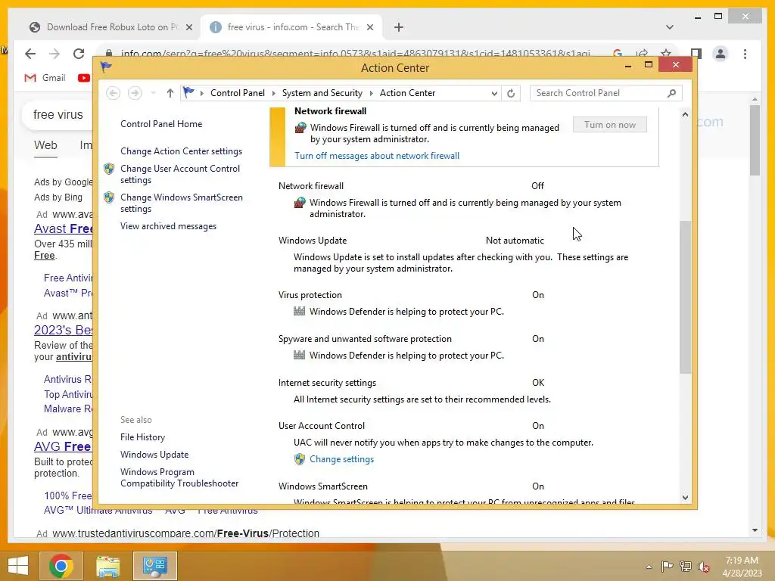Open Avast Free ad result link
Screen dimensions: 775x581
pyautogui.click(x=64, y=228)
